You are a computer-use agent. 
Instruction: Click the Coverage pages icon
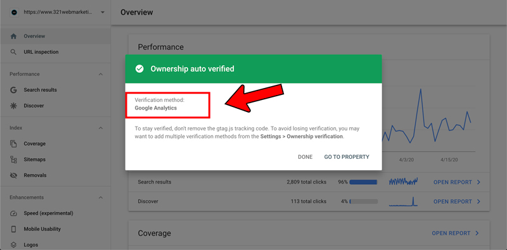click(x=13, y=144)
